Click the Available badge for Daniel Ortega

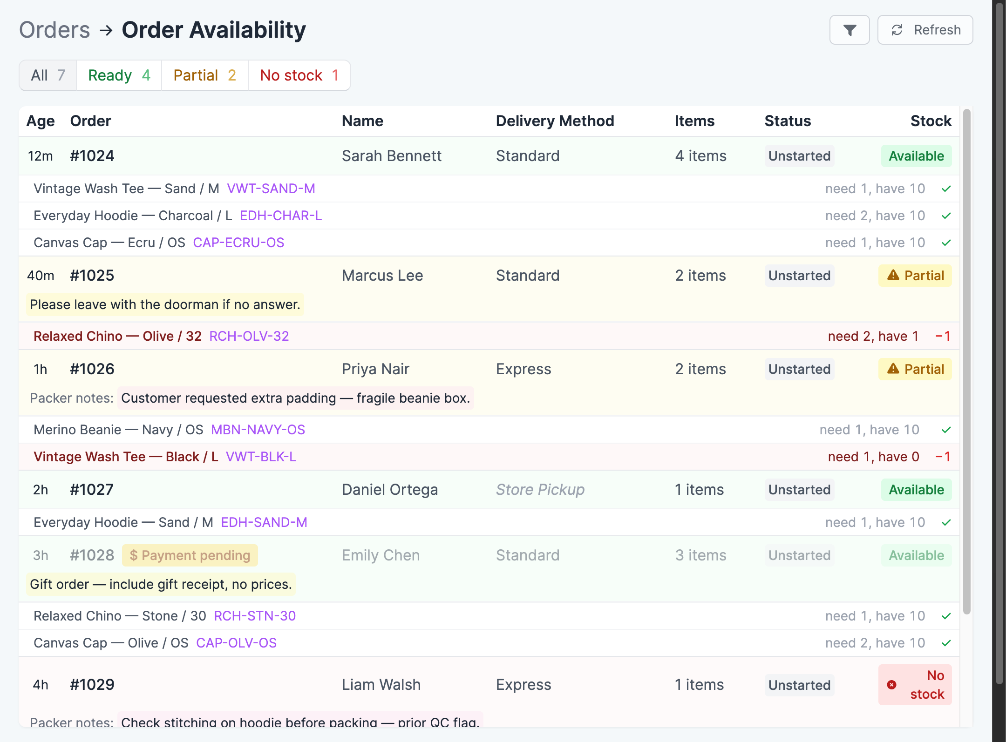click(916, 490)
